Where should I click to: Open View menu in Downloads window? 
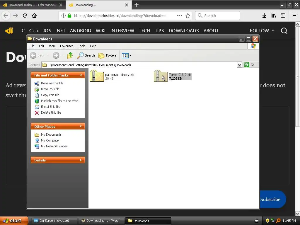tap(52, 46)
